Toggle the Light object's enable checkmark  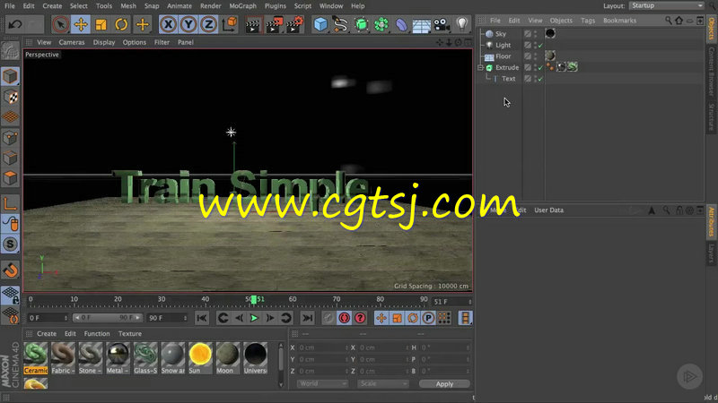tap(541, 46)
